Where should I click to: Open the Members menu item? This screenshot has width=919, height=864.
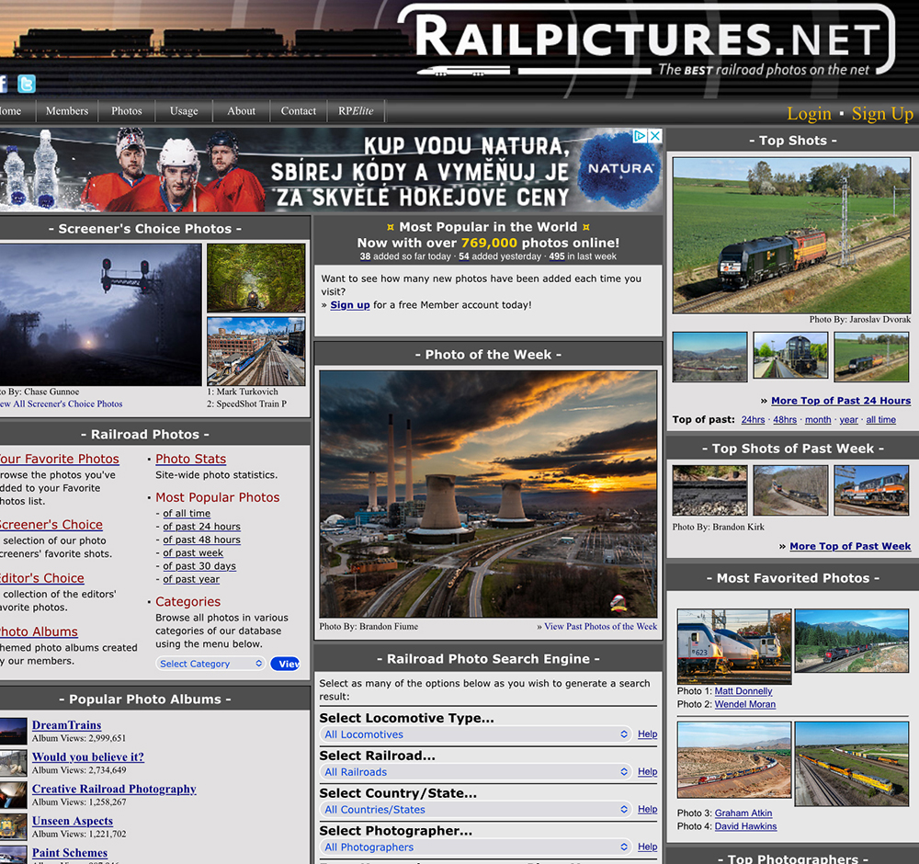click(x=67, y=111)
